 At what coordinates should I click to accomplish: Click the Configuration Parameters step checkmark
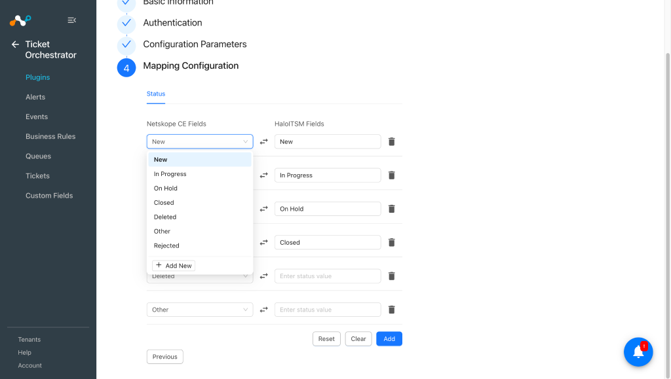point(126,45)
